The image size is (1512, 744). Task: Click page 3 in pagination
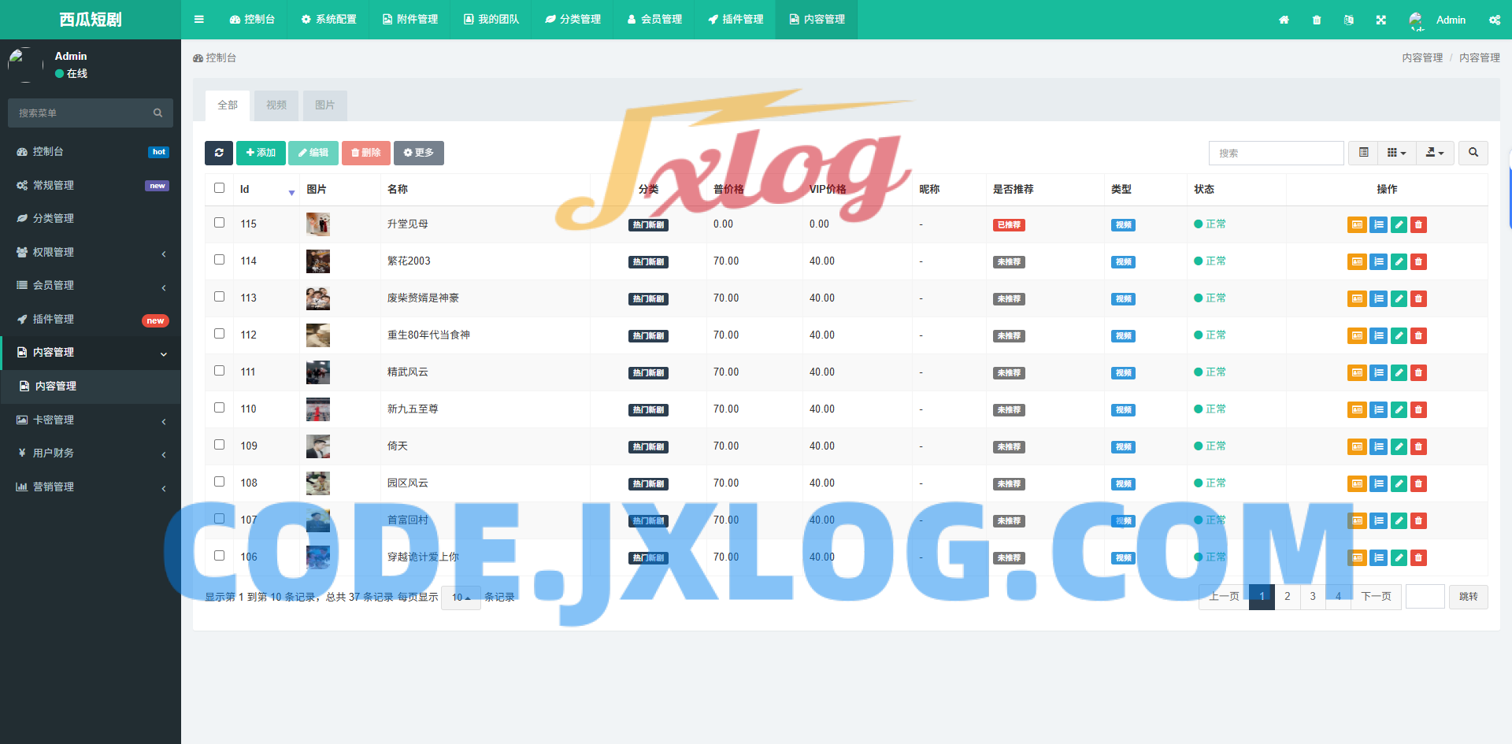(1313, 597)
